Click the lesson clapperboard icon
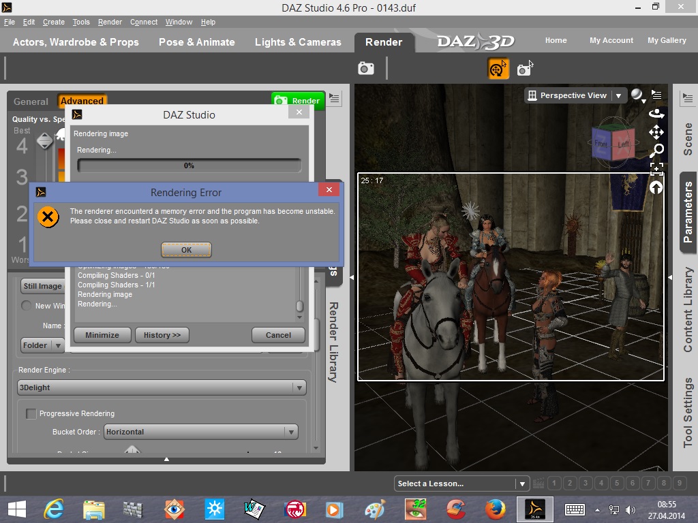This screenshot has width=698, height=523. [538, 483]
